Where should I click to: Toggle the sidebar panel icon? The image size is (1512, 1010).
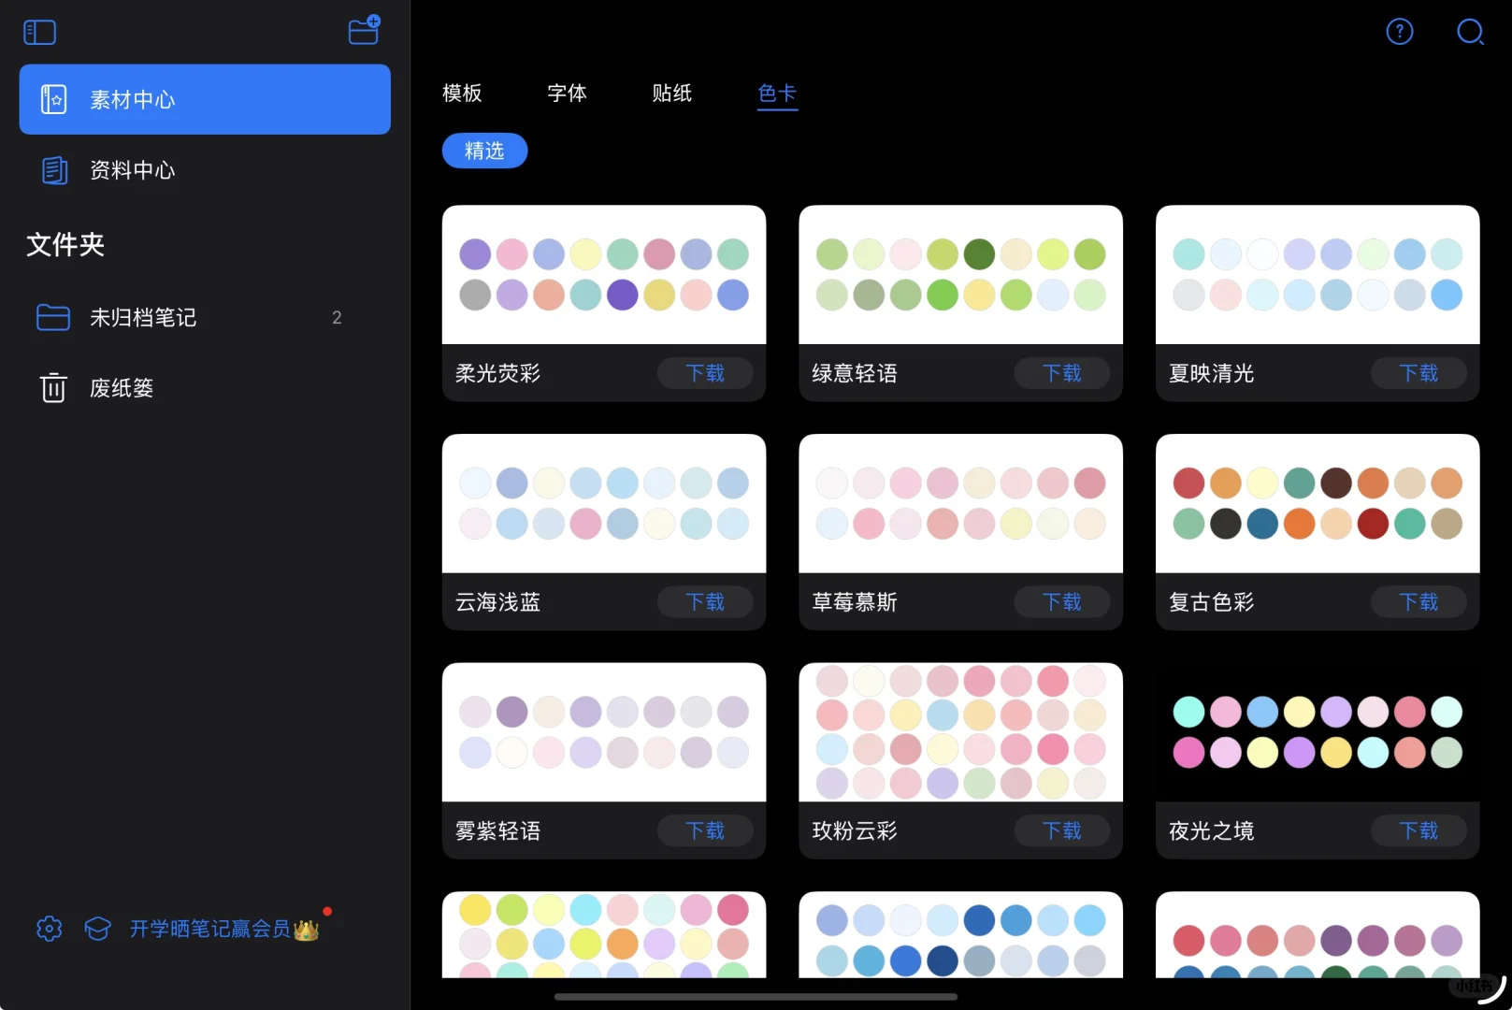tap(39, 33)
